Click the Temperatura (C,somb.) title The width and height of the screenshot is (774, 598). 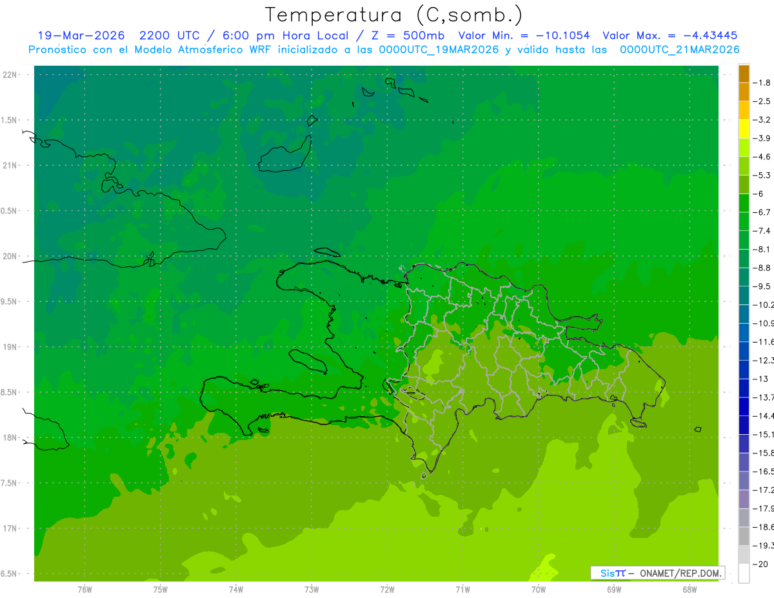coord(394,14)
